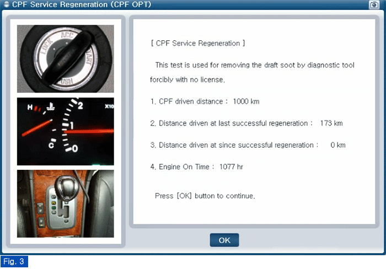386x269 pixels.
Task: Click the camera screenshot icon in title bar
Action: pyautogui.click(x=374, y=4)
